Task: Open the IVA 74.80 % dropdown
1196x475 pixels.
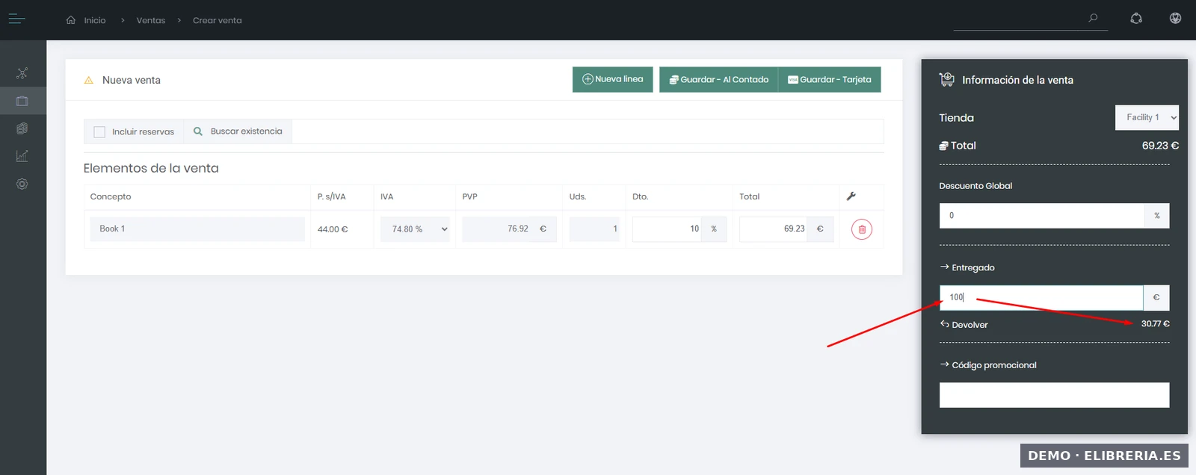Action: (415, 229)
